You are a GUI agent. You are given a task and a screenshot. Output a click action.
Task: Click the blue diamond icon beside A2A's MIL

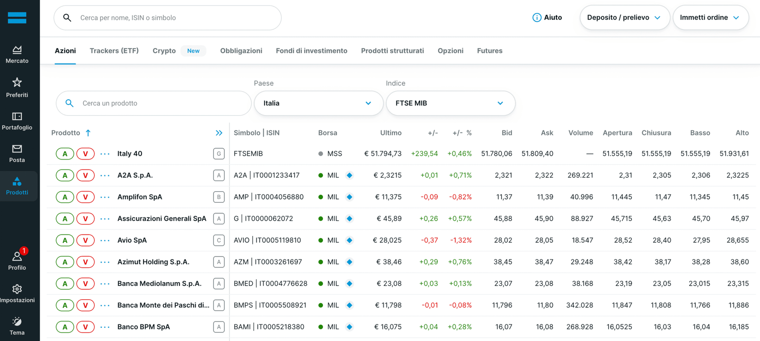pos(350,175)
